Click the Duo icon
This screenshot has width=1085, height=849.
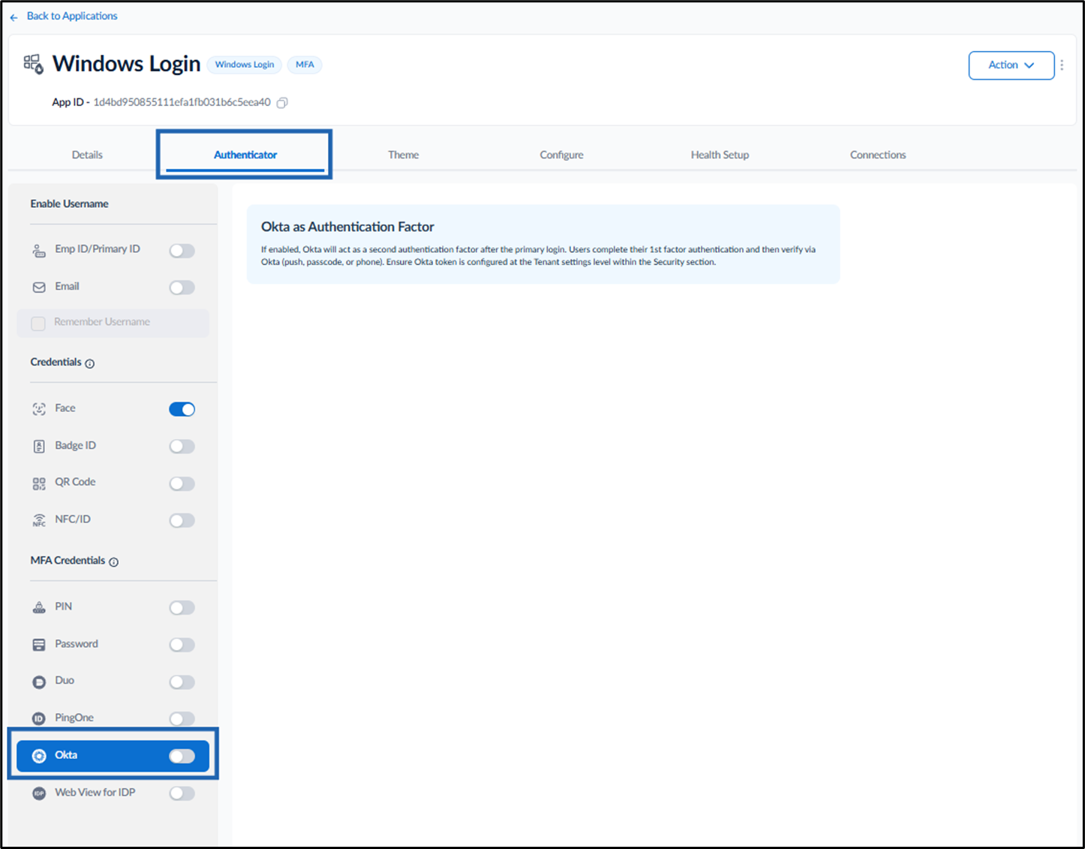pyautogui.click(x=39, y=682)
